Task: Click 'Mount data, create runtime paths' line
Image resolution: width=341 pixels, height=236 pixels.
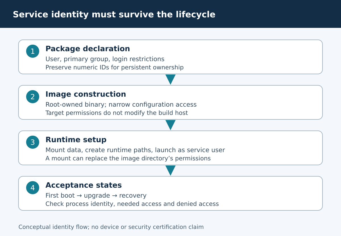Action: [x=135, y=150]
